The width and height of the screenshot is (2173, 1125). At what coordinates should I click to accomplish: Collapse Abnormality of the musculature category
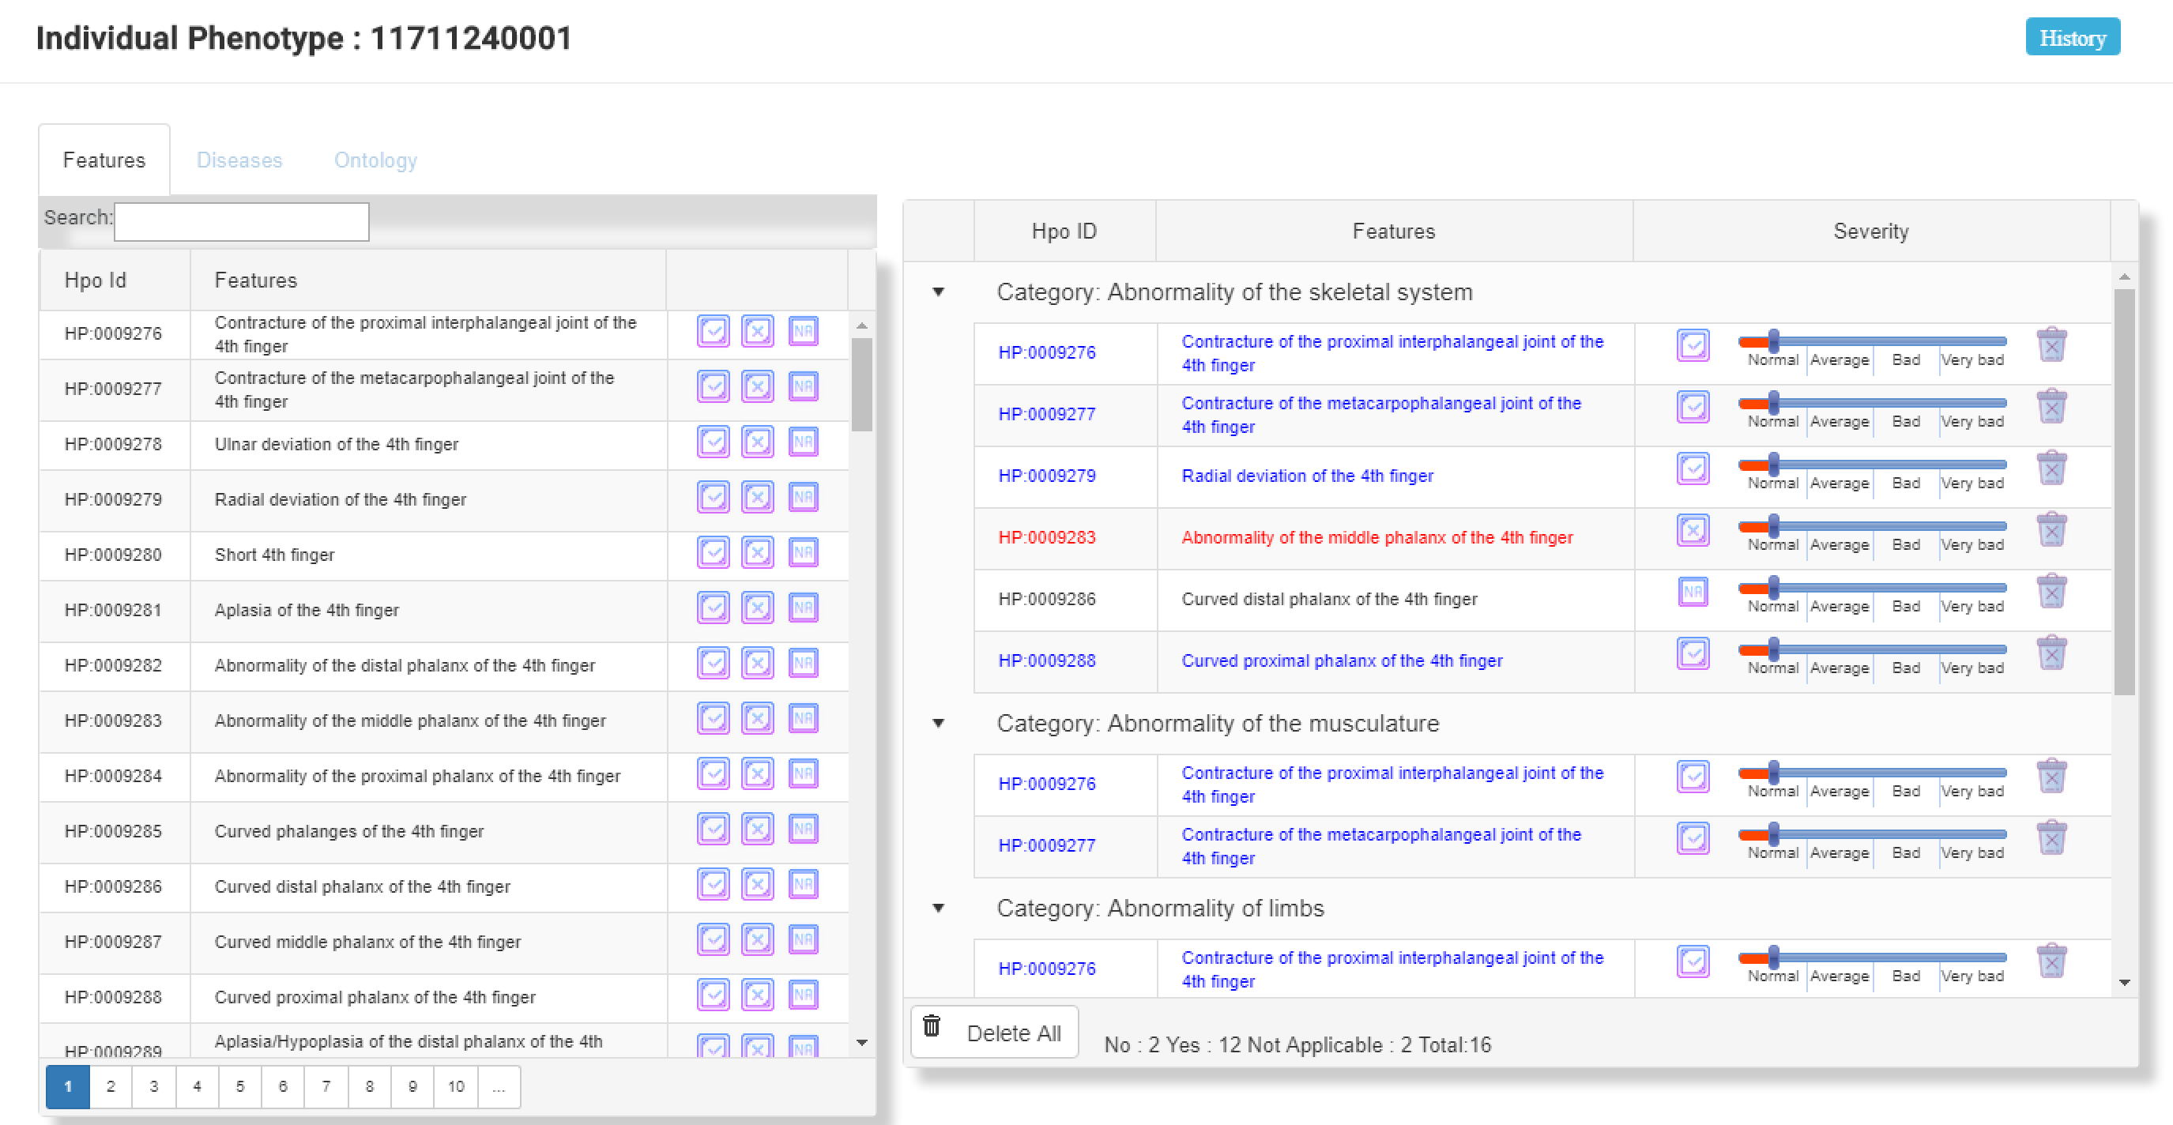(938, 724)
